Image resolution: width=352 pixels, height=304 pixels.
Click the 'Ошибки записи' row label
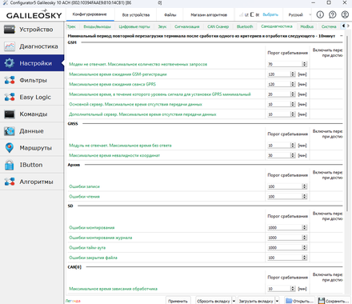point(84,186)
